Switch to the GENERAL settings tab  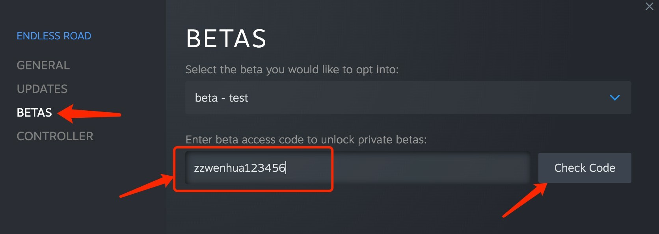[43, 65]
